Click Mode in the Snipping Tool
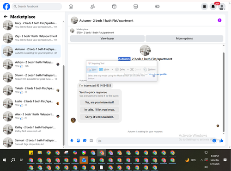 coord(104,70)
